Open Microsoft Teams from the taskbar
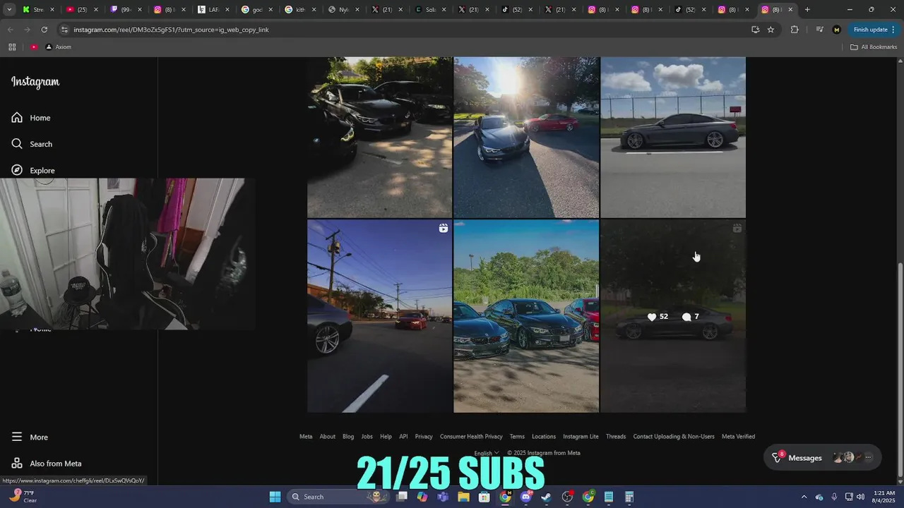 tap(443, 497)
